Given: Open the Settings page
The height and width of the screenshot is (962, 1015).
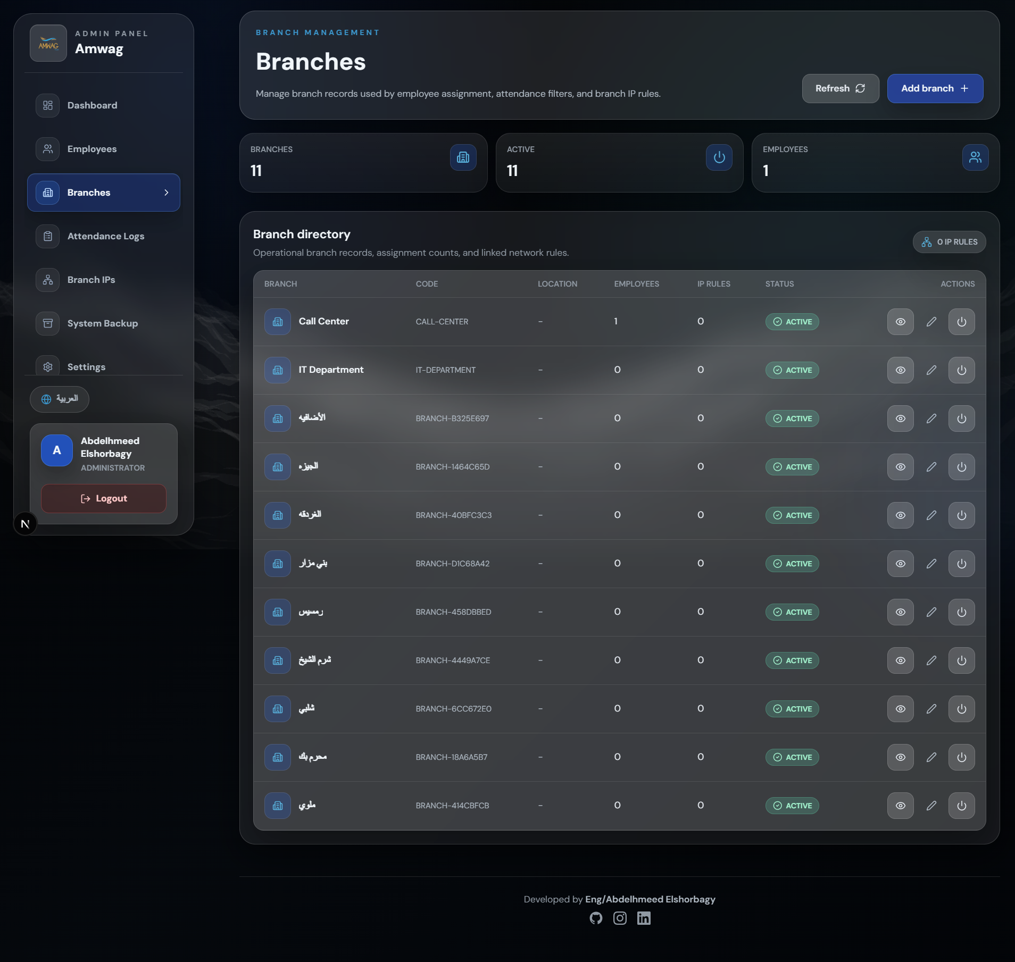Looking at the screenshot, I should (104, 366).
